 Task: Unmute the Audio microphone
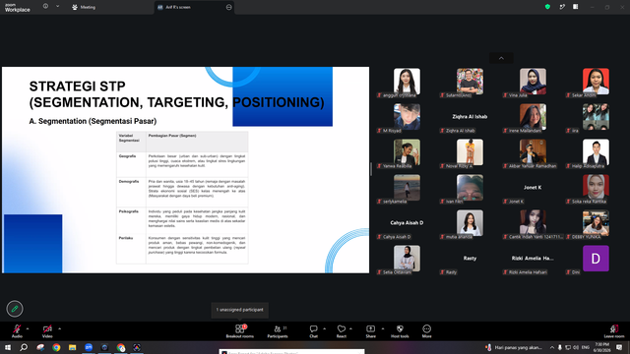(x=17, y=331)
